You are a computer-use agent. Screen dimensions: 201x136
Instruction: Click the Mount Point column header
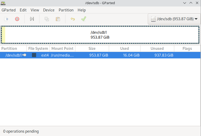coord(62,49)
